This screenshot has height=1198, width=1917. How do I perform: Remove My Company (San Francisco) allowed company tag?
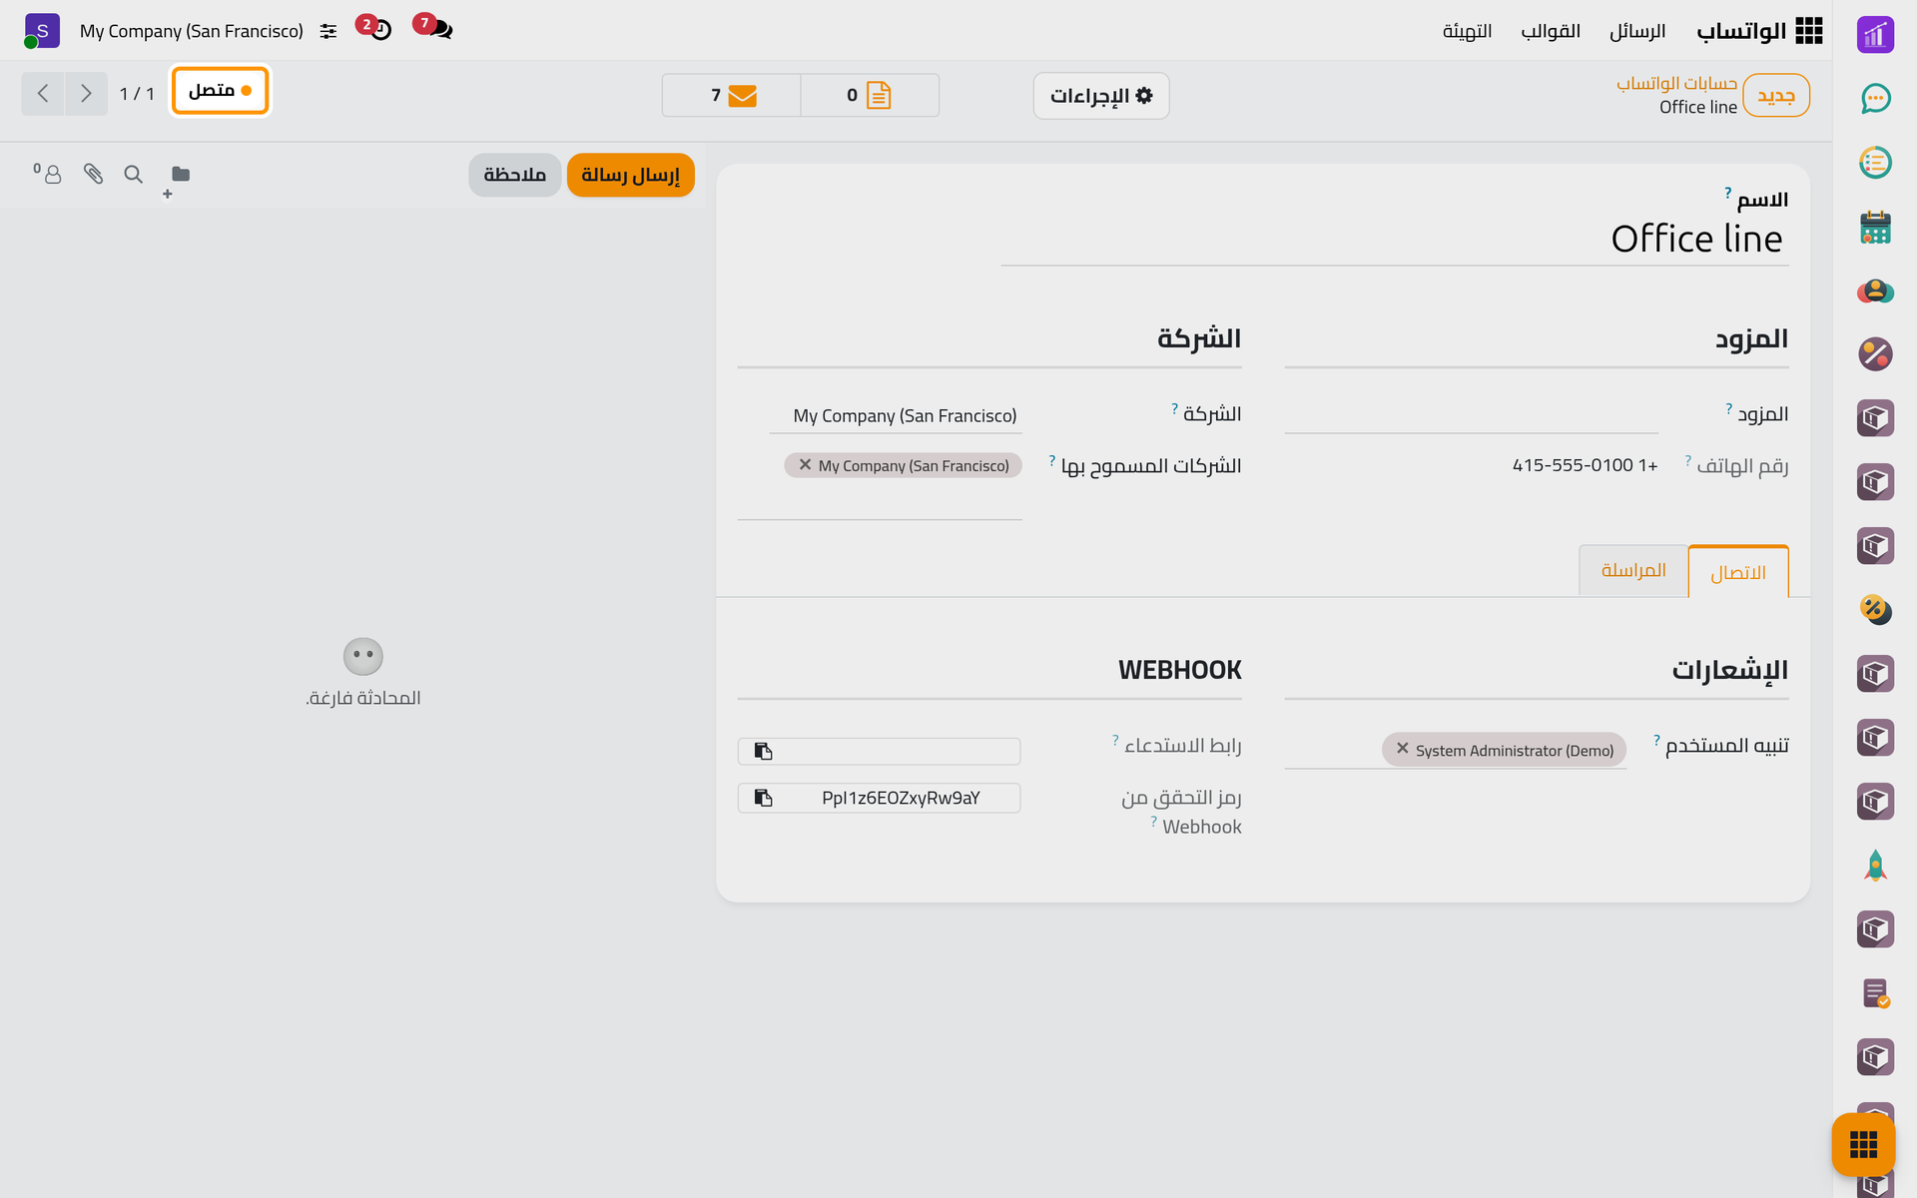(x=805, y=465)
